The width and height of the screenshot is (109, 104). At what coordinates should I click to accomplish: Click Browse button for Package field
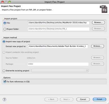point(97,64)
